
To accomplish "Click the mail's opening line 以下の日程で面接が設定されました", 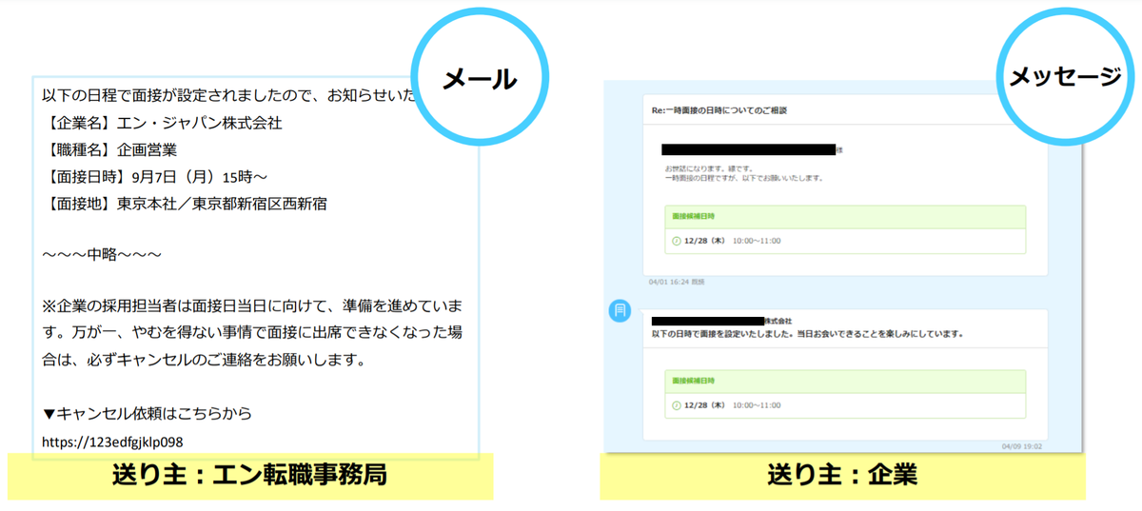I will tap(228, 96).
